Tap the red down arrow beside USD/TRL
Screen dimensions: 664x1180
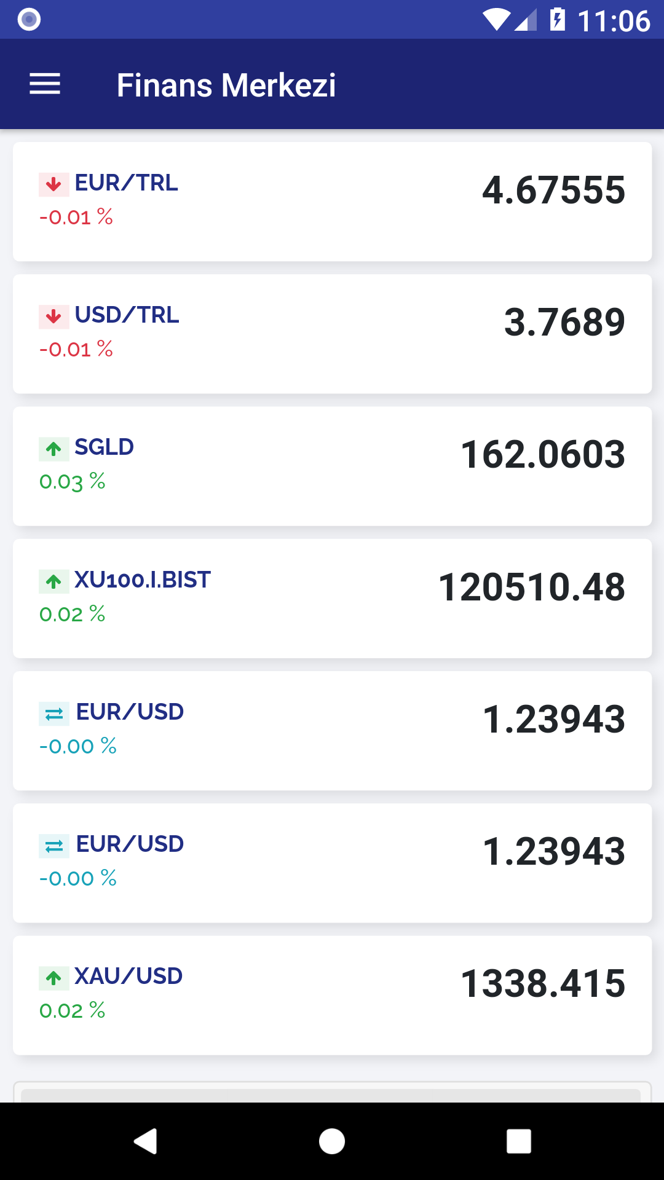(53, 317)
